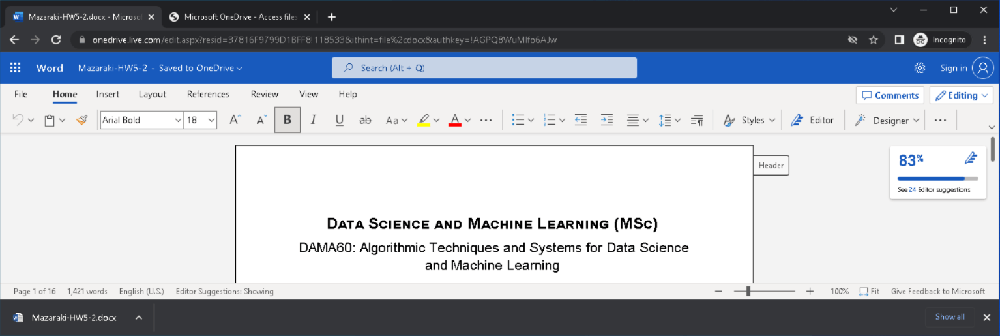Bookmark this page star icon
Screen dimensions: 1000x336
point(874,40)
